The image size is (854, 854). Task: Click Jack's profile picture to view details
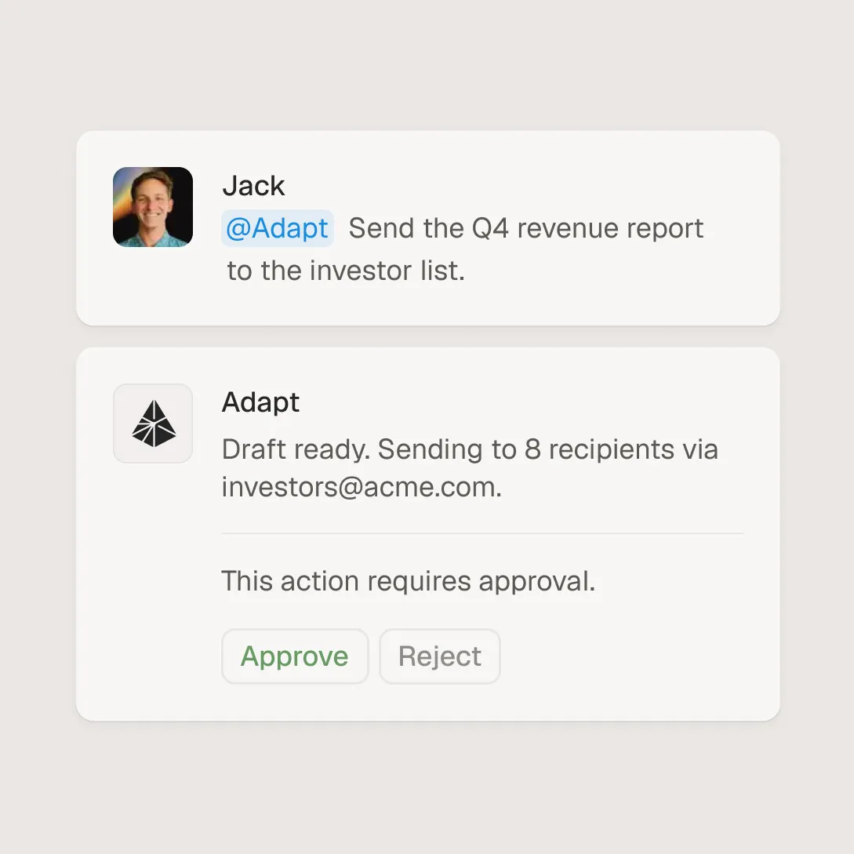click(x=153, y=205)
